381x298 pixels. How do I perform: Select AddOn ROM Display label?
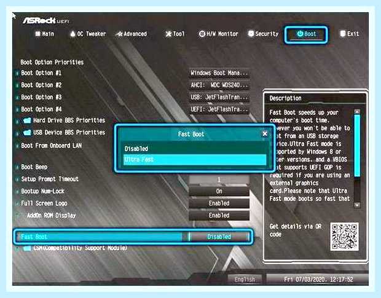pos(51,216)
